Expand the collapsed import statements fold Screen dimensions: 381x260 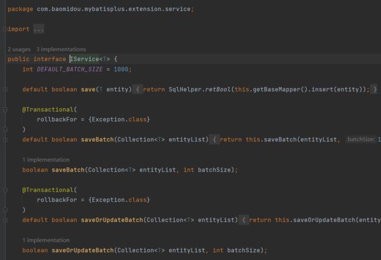click(5, 29)
